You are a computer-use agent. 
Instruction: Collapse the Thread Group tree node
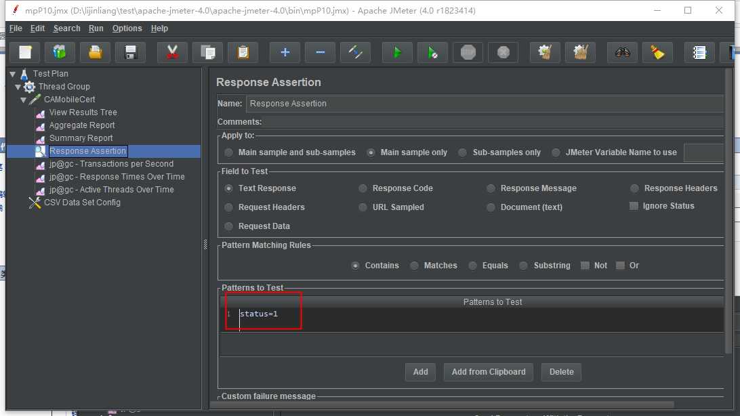18,87
